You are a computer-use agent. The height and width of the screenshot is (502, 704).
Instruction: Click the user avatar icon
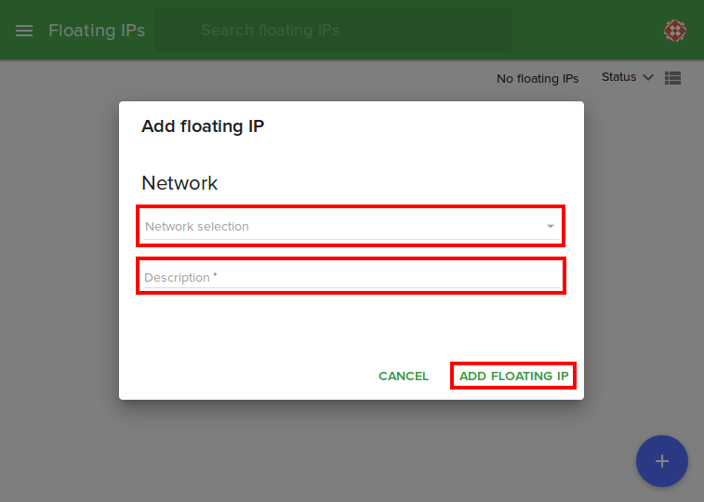tap(675, 31)
